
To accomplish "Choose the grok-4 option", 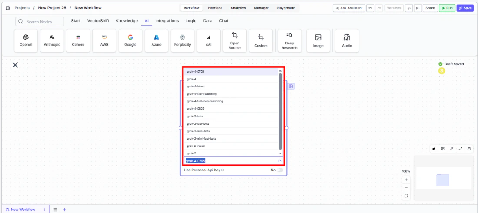I will pyautogui.click(x=231, y=79).
